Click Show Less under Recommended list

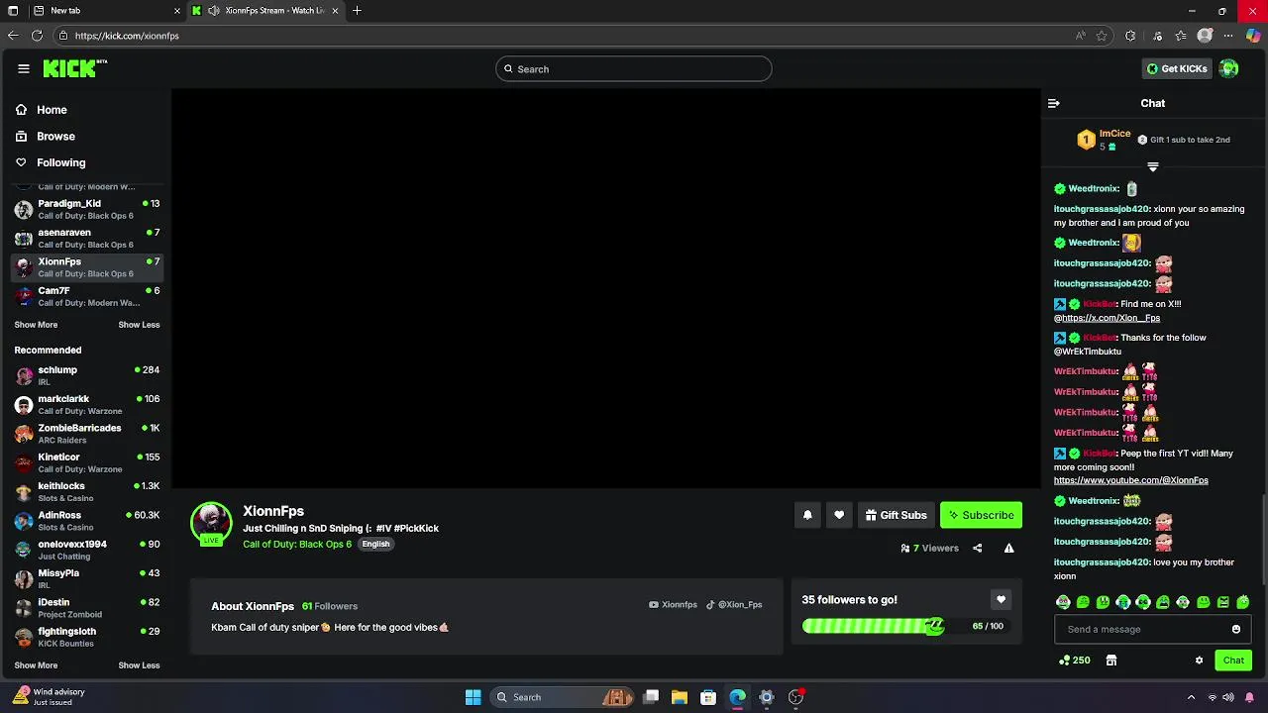(x=139, y=665)
